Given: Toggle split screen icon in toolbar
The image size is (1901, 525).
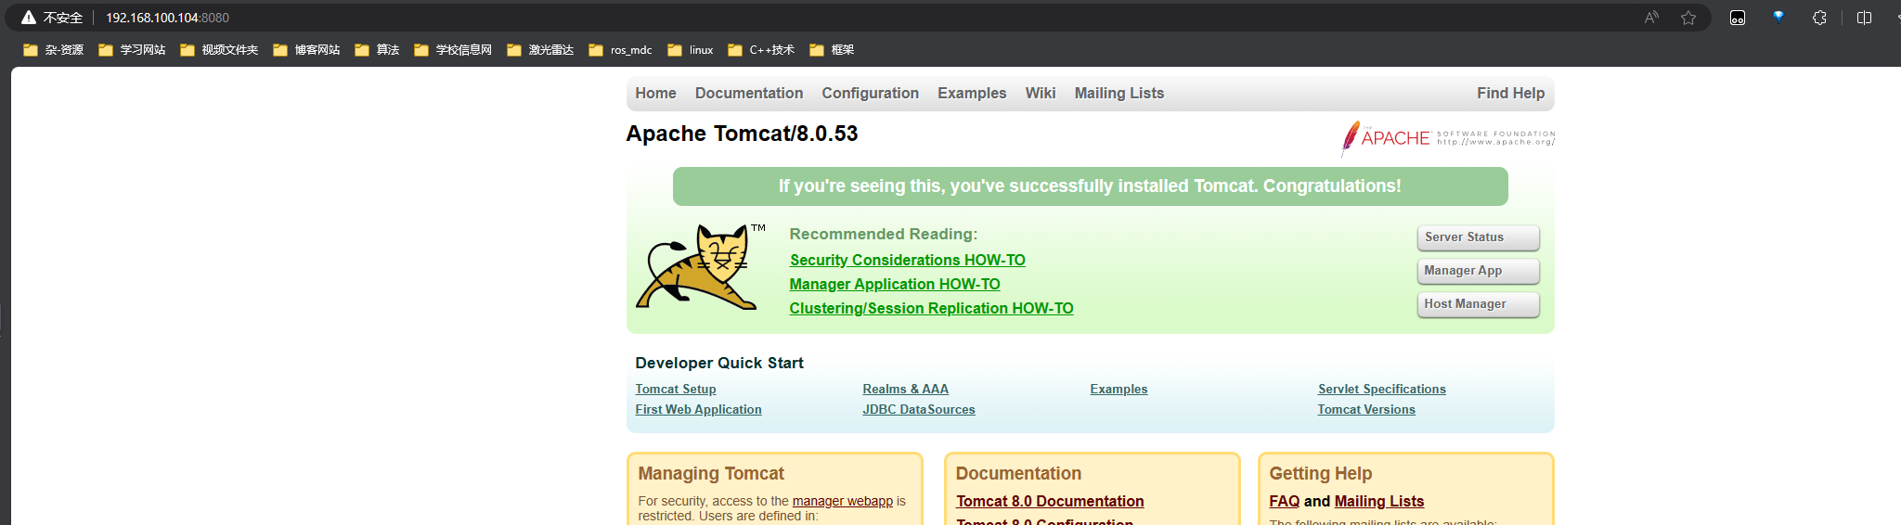Looking at the screenshot, I should [x=1864, y=18].
